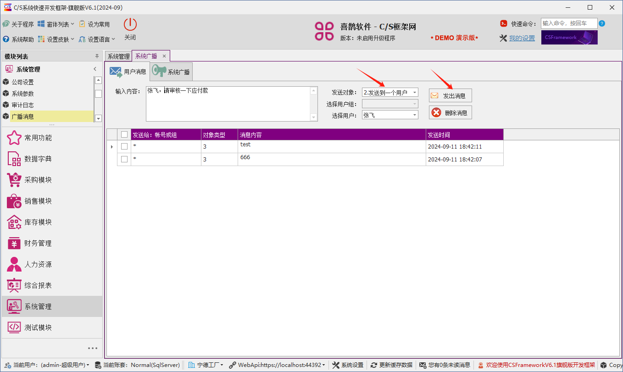Click the row indicator arrow of first row
The width and height of the screenshot is (623, 372).
tap(112, 147)
